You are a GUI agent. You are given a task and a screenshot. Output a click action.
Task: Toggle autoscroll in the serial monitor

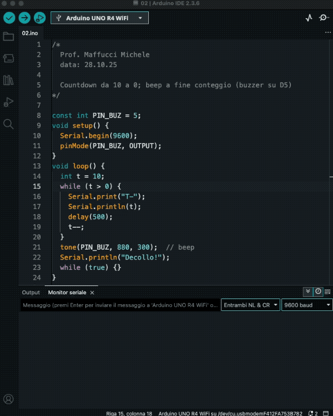[x=308, y=292]
